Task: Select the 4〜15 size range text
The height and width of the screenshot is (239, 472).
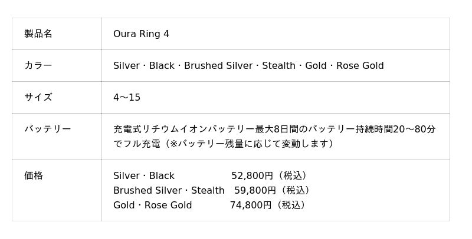Action: click(127, 98)
